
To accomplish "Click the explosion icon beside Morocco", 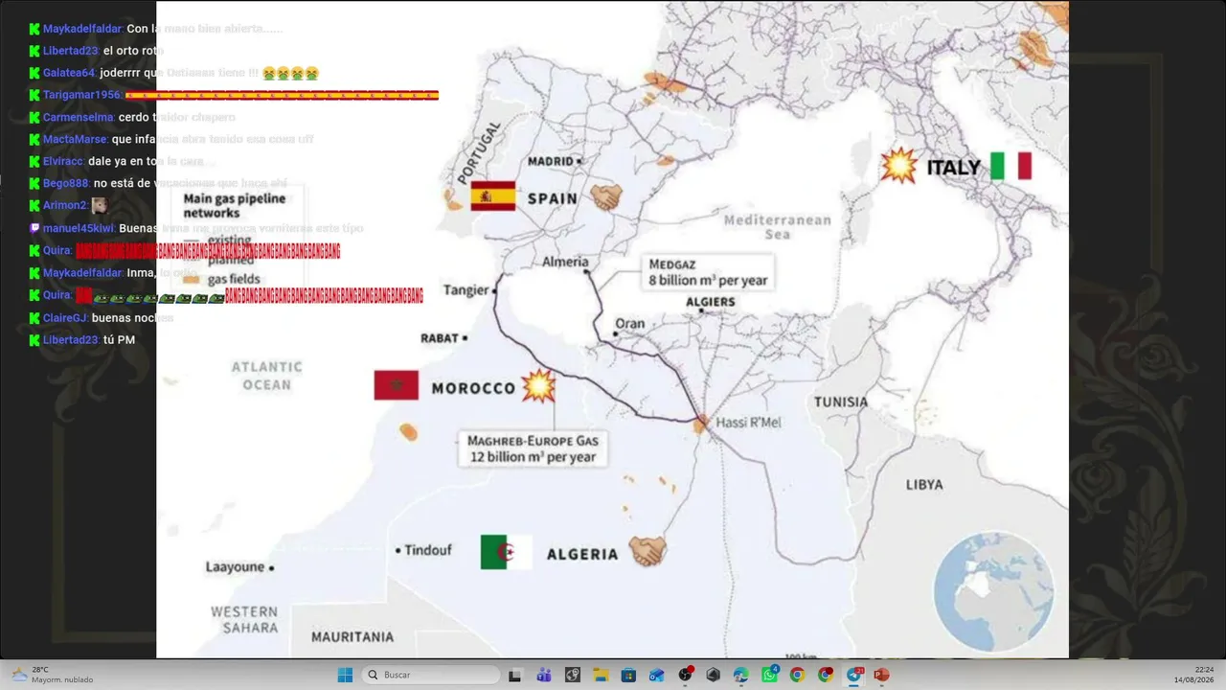I will (538, 386).
